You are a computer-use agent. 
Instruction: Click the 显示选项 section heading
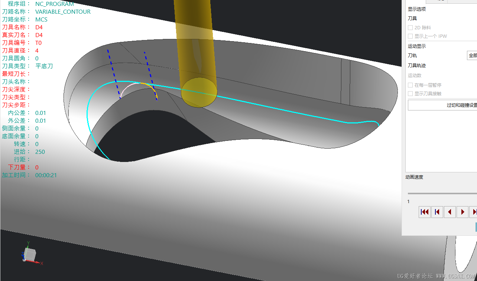click(417, 9)
